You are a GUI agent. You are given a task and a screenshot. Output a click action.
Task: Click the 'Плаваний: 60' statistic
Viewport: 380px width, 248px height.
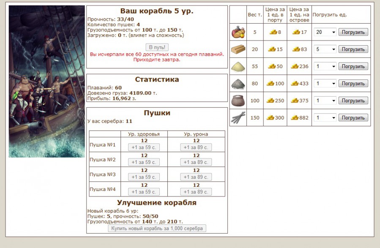coord(104,88)
